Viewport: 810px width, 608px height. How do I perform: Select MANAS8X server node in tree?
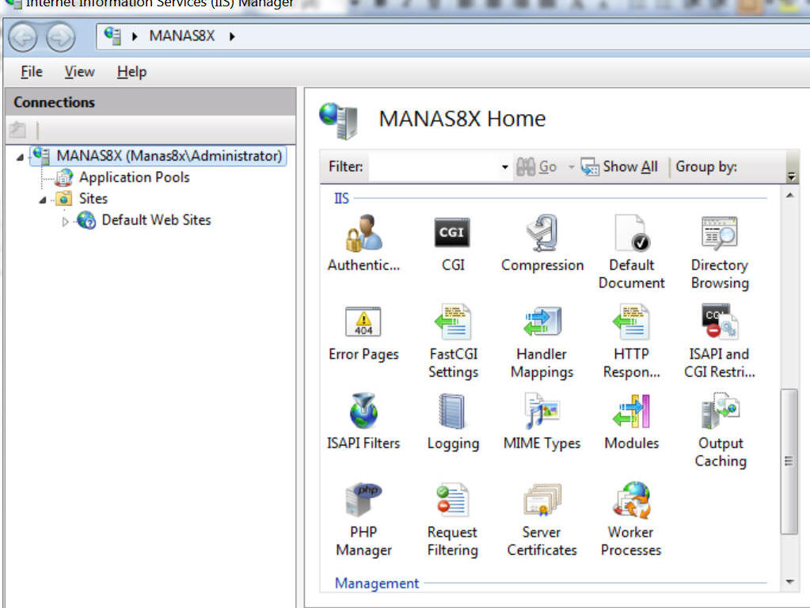tap(158, 156)
